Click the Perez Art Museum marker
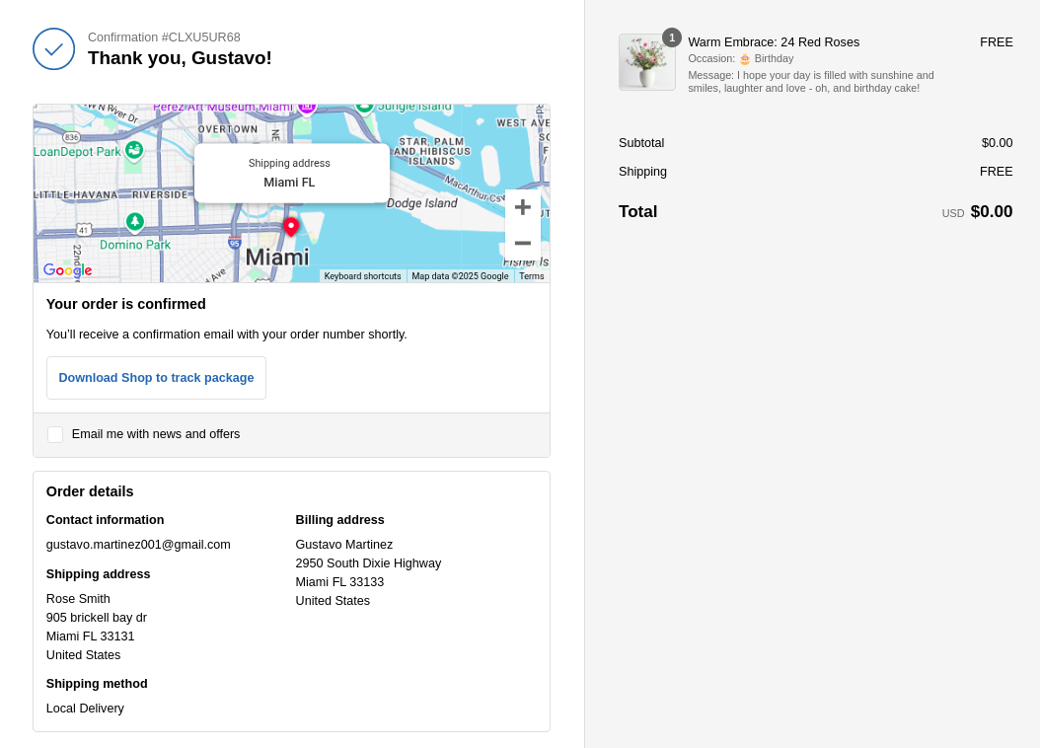Viewport: 1040px width, 748px height. (x=307, y=107)
